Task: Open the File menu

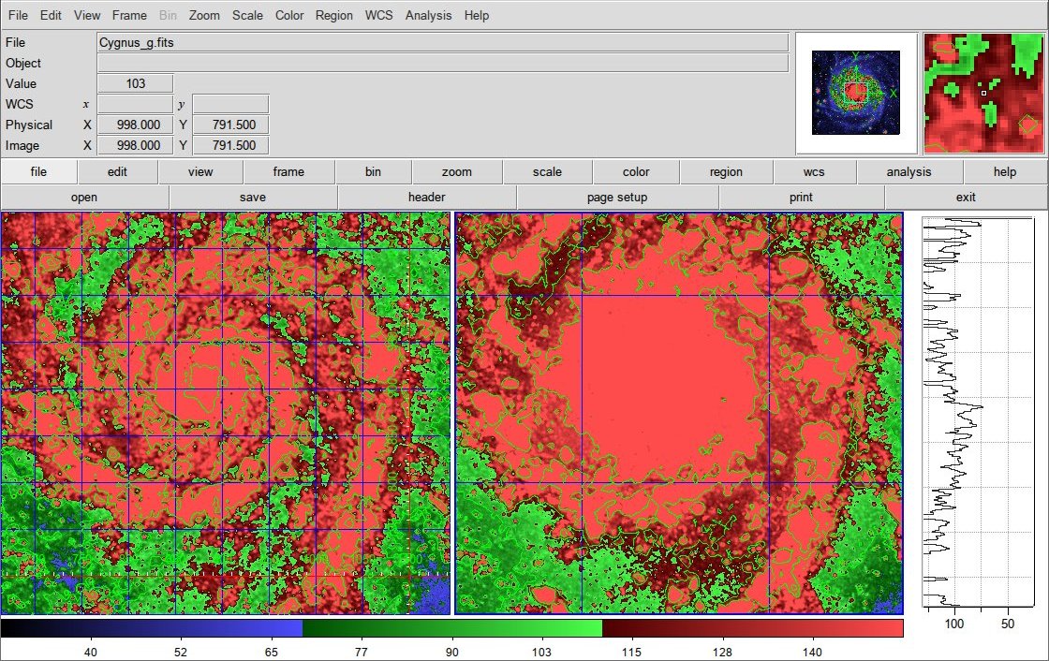Action: (18, 15)
